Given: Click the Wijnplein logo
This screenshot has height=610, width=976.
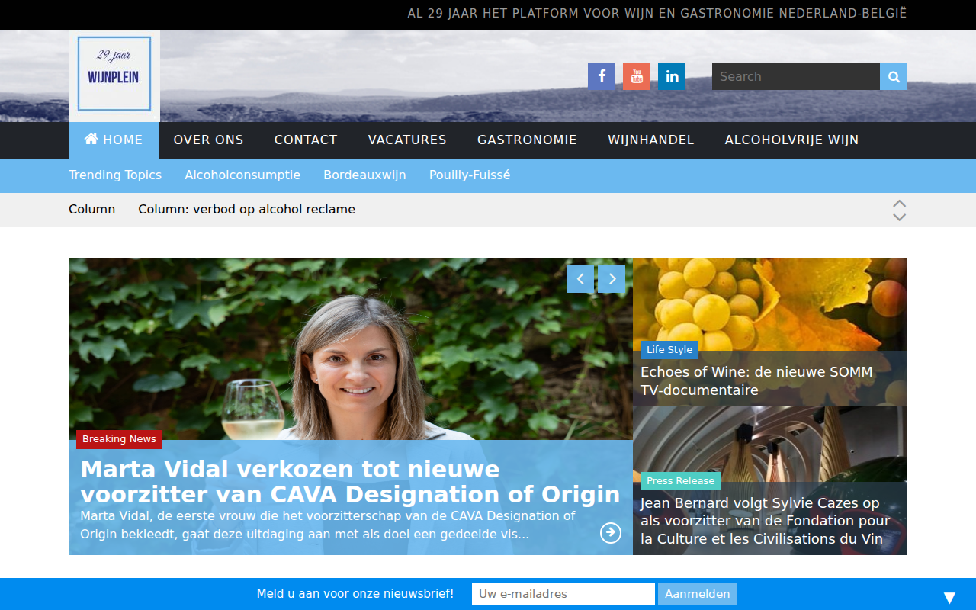Looking at the screenshot, I should (x=114, y=74).
